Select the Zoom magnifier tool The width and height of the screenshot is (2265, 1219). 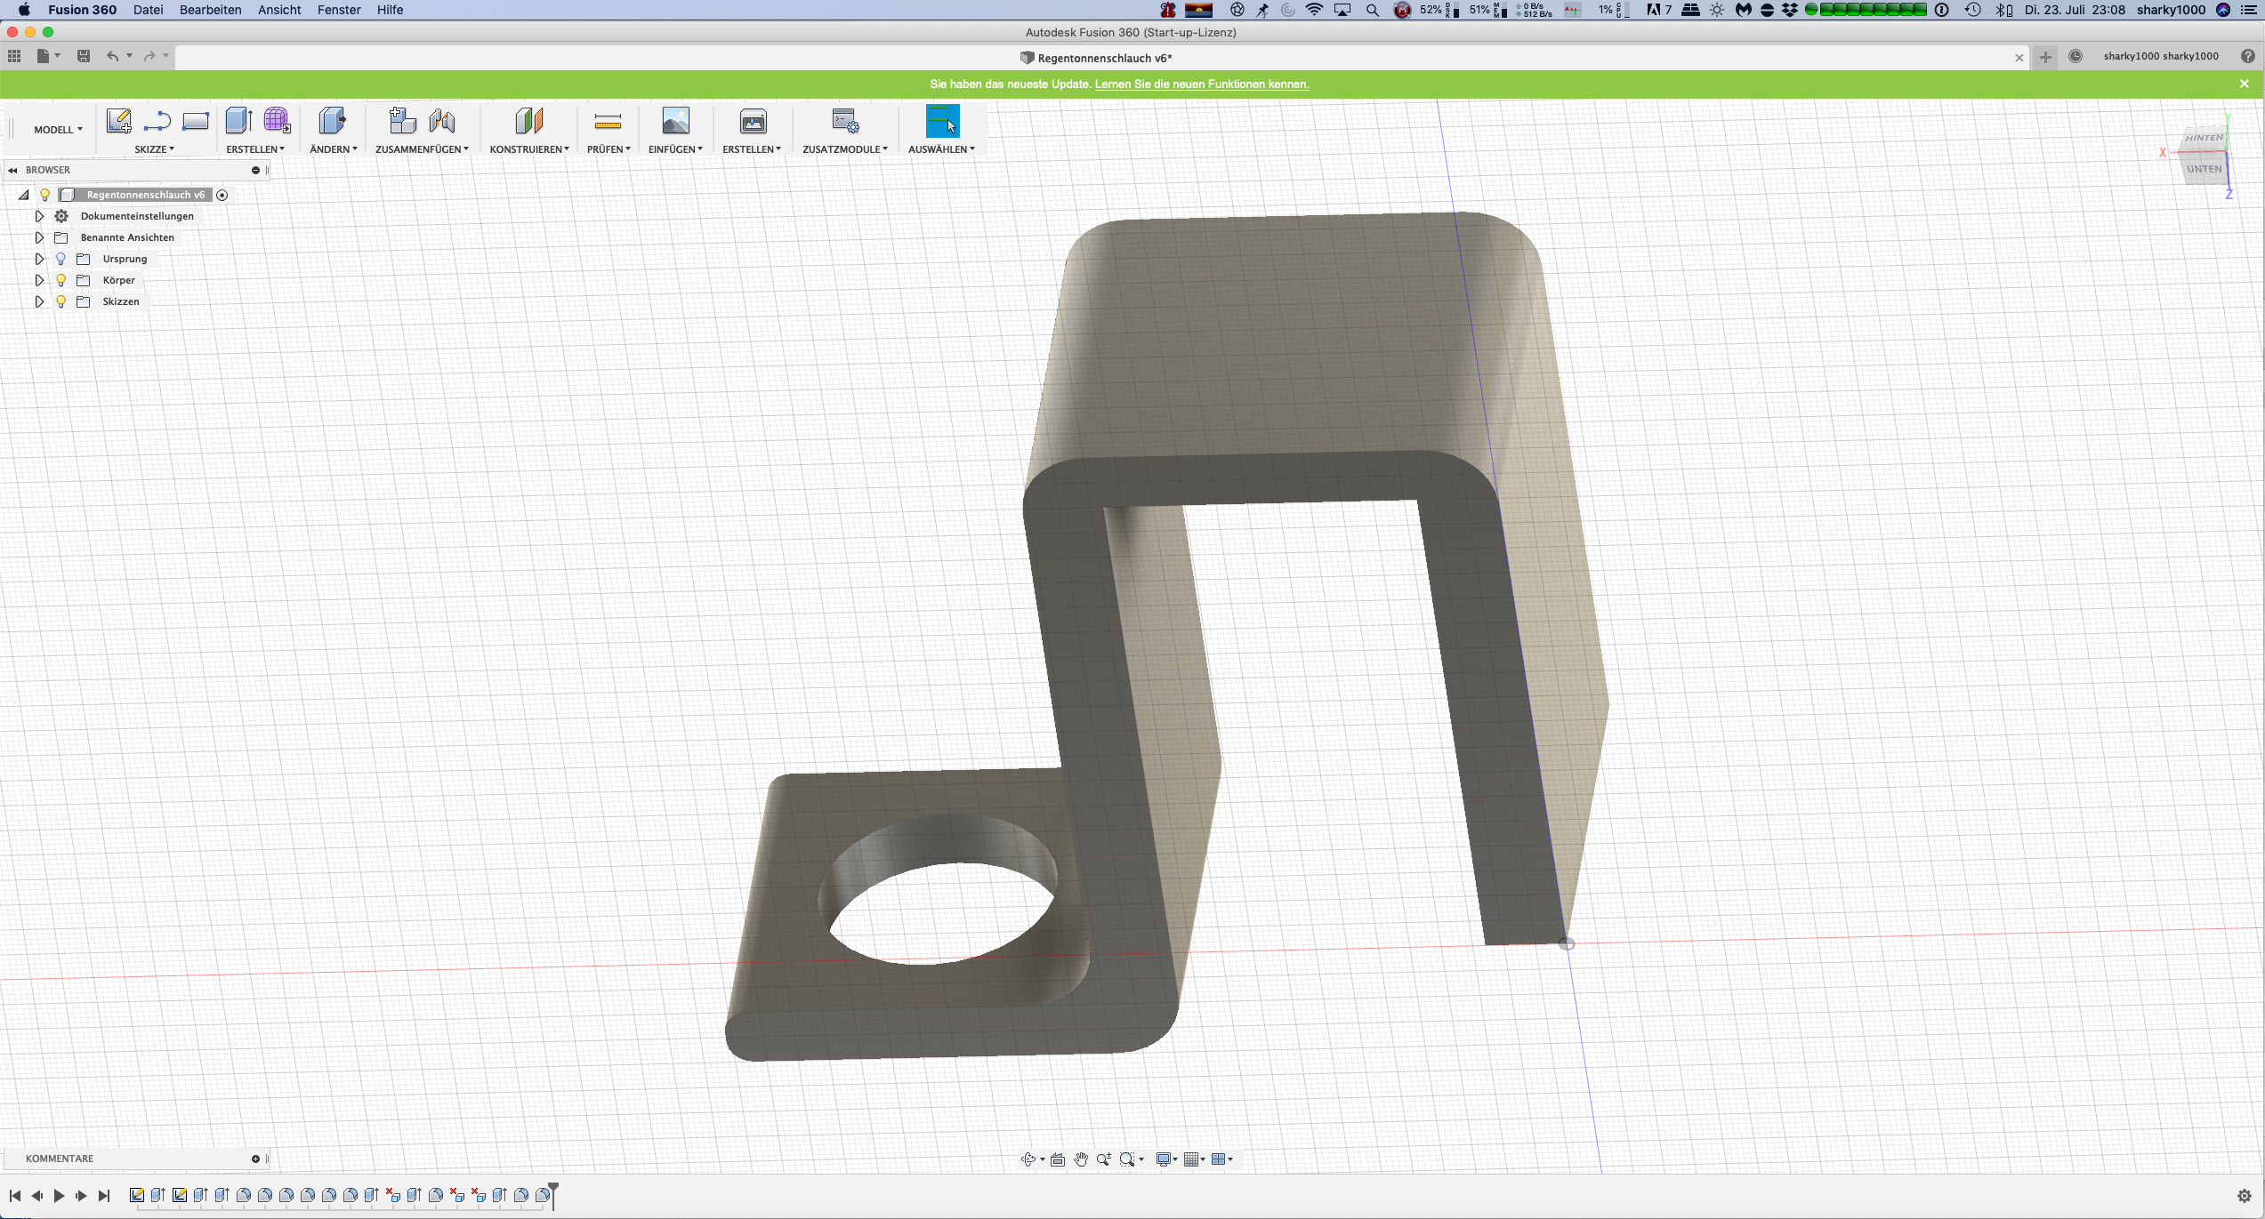pos(1104,1159)
